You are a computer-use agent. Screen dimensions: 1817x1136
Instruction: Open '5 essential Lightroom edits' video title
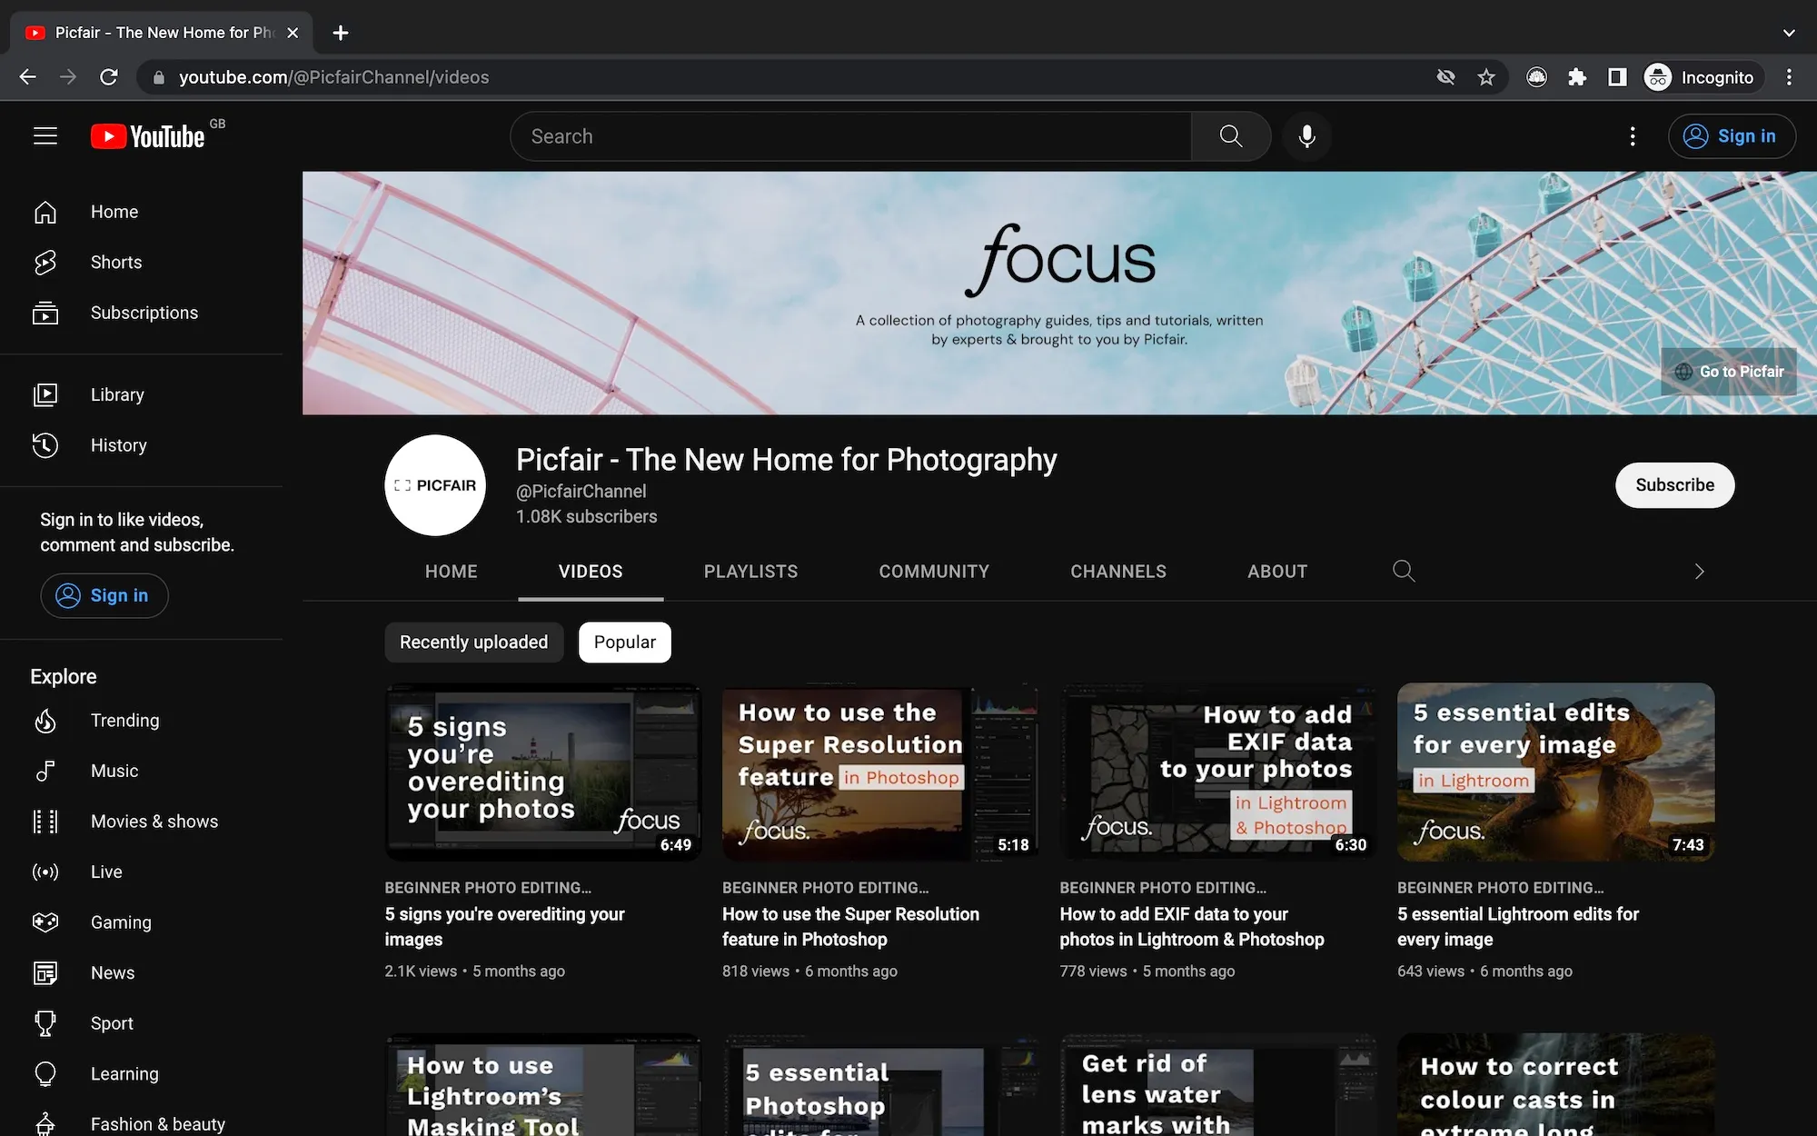point(1518,927)
